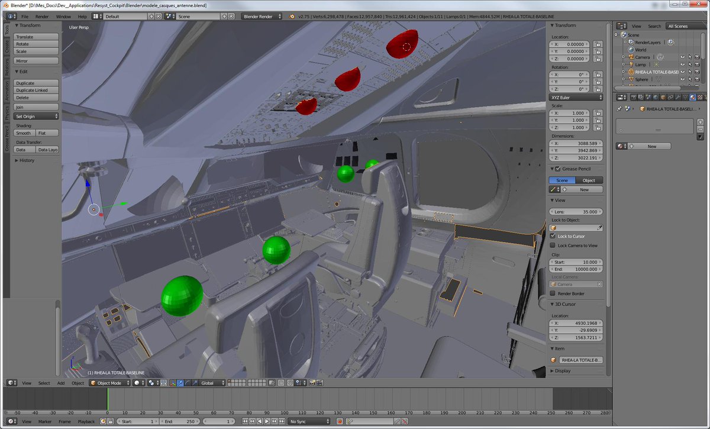The image size is (710, 429).
Task: Click the pin icon in properties context
Action: [x=620, y=109]
